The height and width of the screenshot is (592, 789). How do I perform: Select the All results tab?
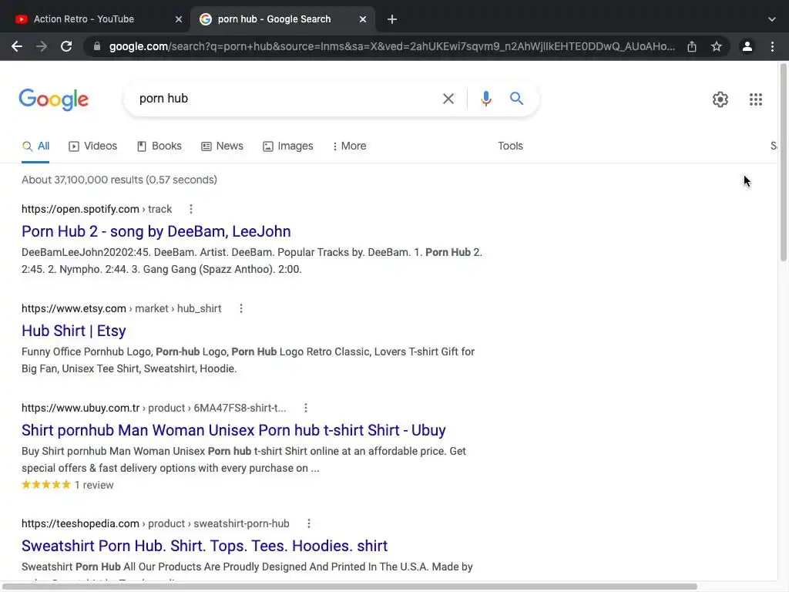(35, 146)
